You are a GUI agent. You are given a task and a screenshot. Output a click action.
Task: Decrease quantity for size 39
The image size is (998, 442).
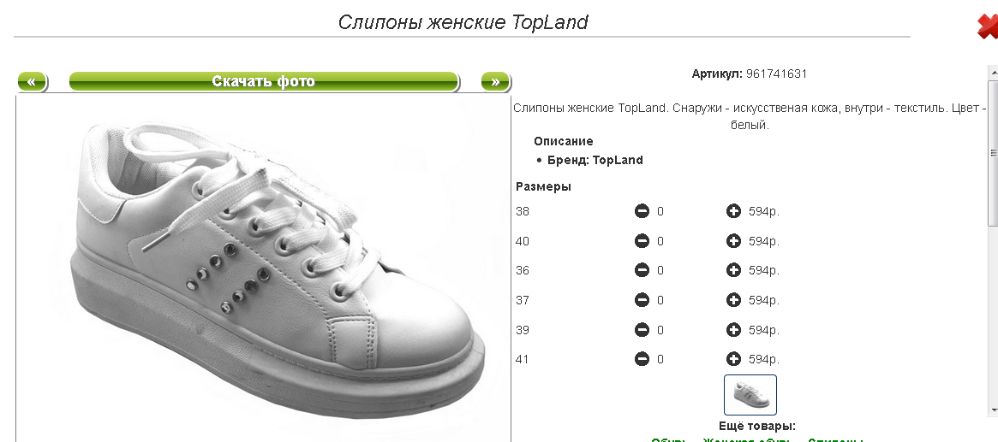point(642,330)
